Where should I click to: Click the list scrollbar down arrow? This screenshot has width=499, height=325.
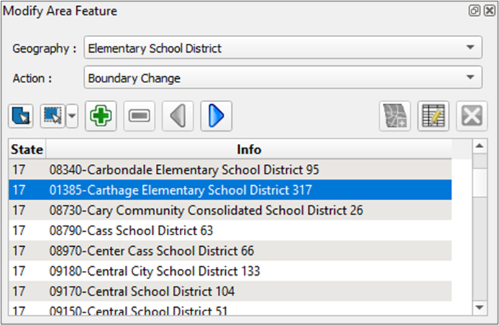click(479, 306)
